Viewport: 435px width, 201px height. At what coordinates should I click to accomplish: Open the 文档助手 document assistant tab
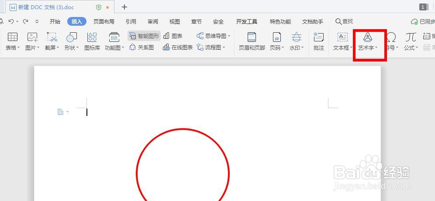[x=313, y=22]
